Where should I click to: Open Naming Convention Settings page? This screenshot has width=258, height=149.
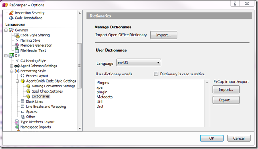click(54, 86)
